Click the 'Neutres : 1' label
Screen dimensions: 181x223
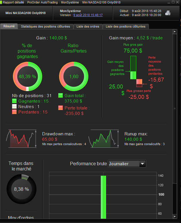click(x=29, y=107)
